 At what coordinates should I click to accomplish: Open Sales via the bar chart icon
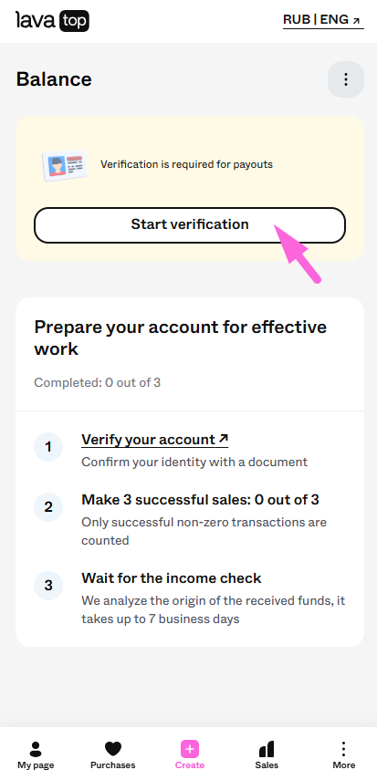click(x=267, y=749)
